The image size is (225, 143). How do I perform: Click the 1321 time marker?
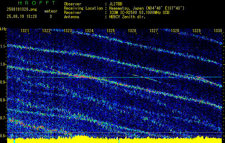pos(25,31)
